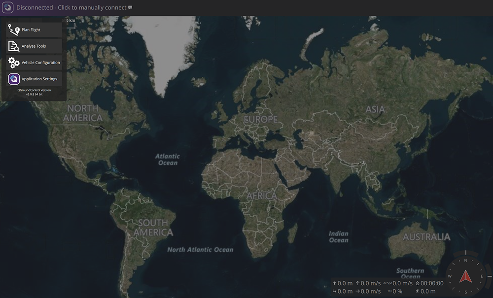Viewport: 493px width, 298px height.
Task: Click the flight time stopwatch icon
Action: click(x=417, y=283)
